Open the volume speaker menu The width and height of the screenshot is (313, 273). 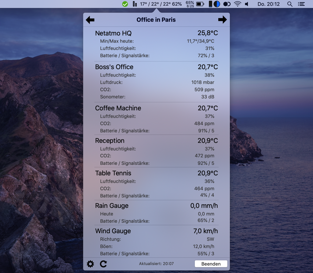pyautogui.click(x=247, y=4)
